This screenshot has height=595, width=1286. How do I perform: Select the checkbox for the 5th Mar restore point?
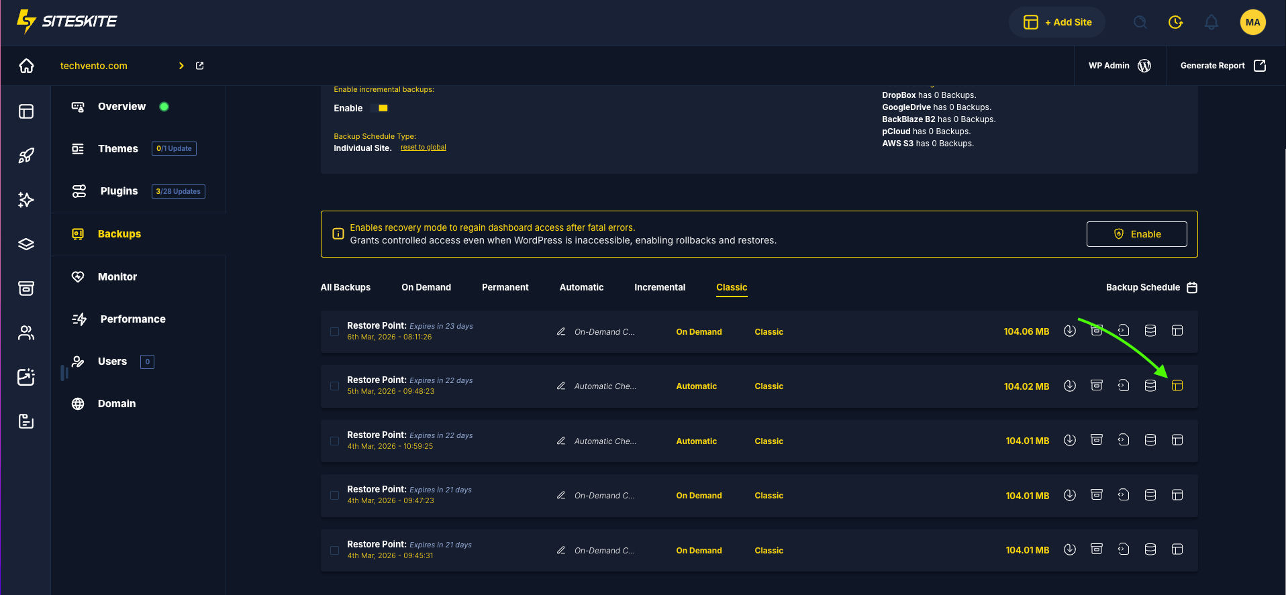334,386
